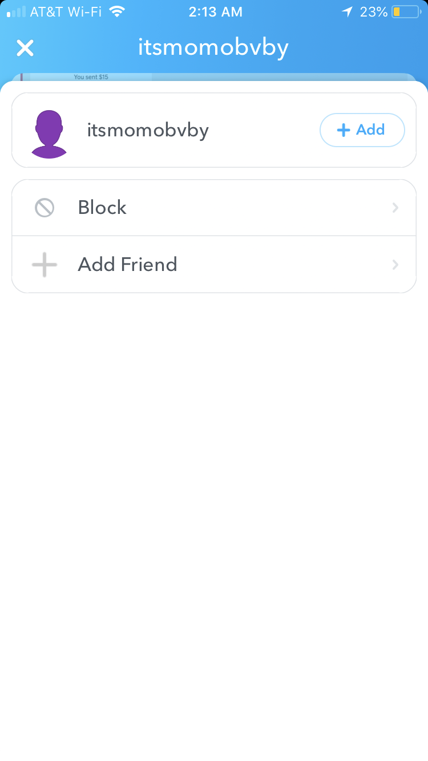Open the Block menu entry
Viewport: 428px width, 761px height.
click(x=214, y=208)
